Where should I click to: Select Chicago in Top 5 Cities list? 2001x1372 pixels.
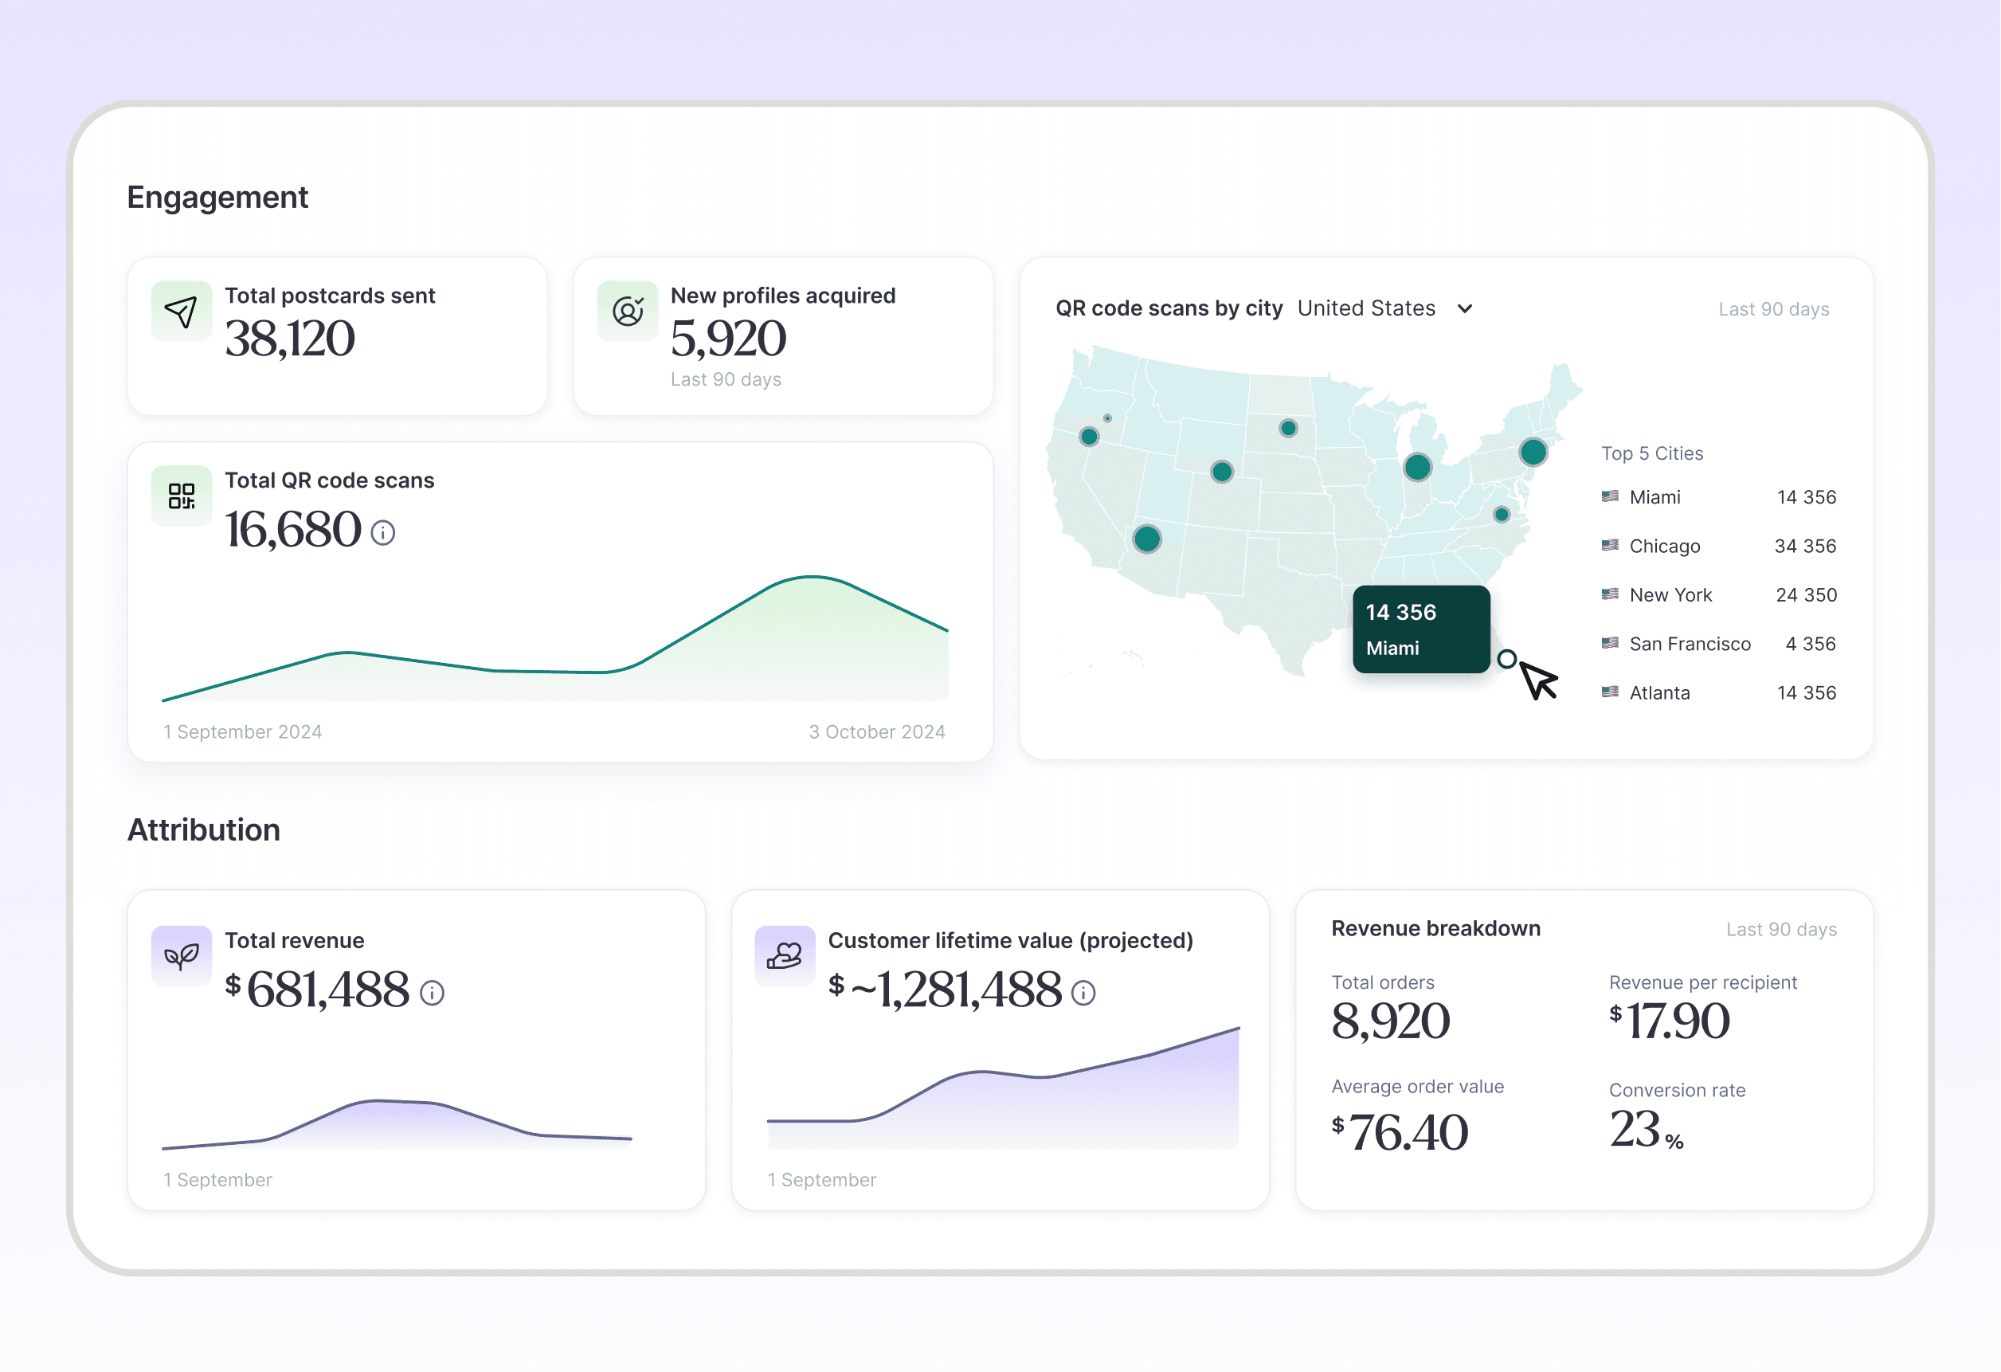1663,546
